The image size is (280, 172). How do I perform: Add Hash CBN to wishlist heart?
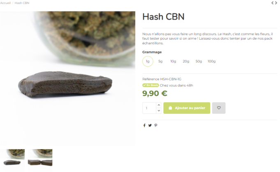tap(219, 108)
